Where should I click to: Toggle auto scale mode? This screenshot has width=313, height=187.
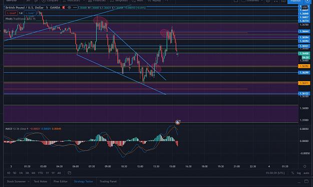pyautogui.click(x=306, y=173)
